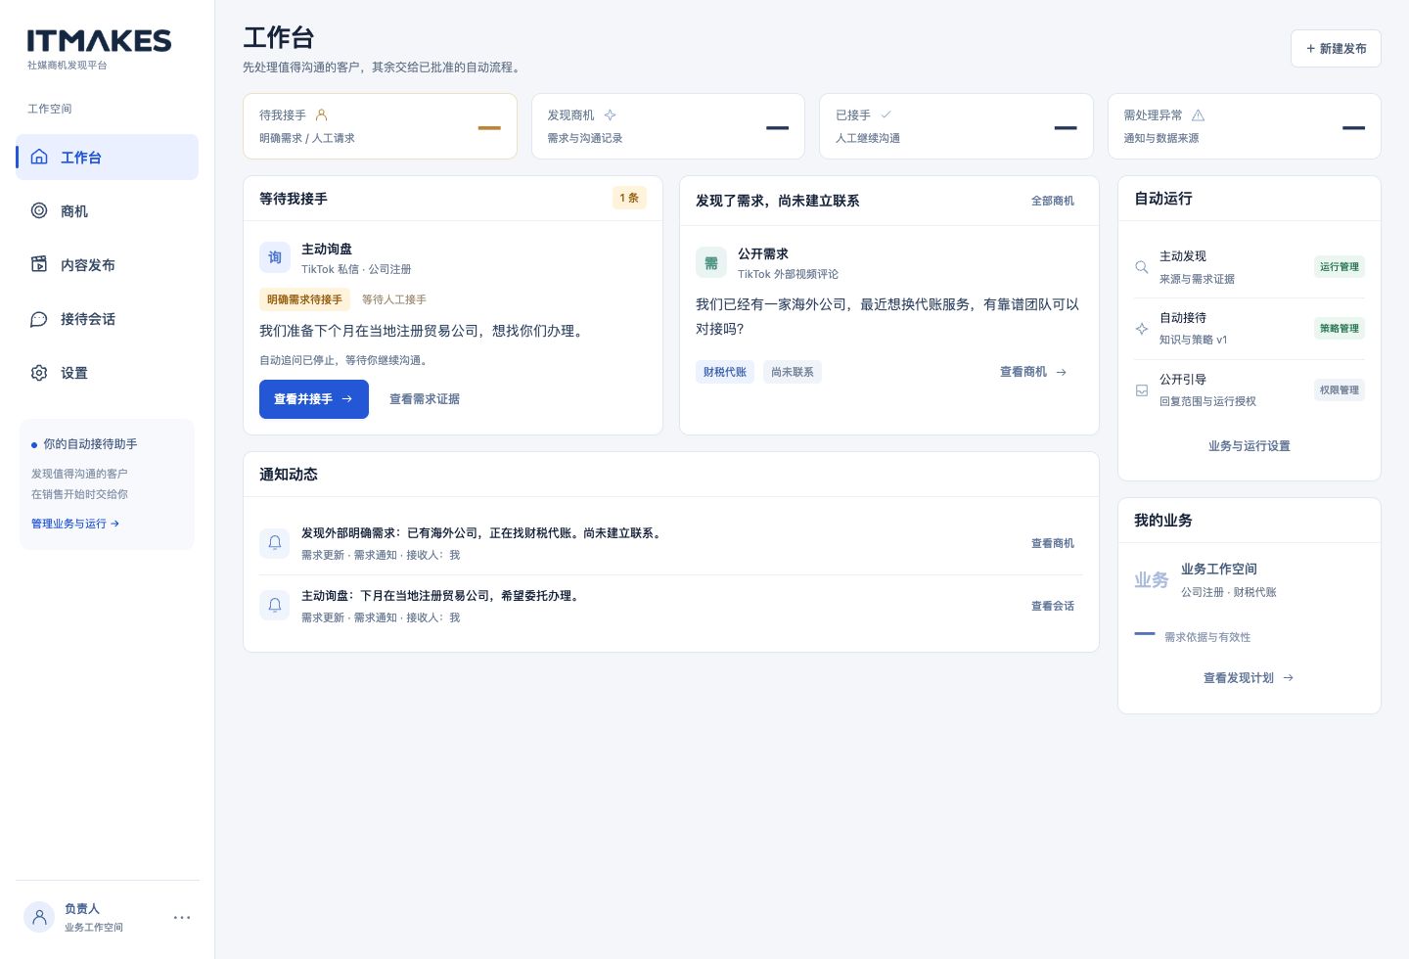Click the 新建发布 button
This screenshot has width=1409, height=959.
point(1336,48)
